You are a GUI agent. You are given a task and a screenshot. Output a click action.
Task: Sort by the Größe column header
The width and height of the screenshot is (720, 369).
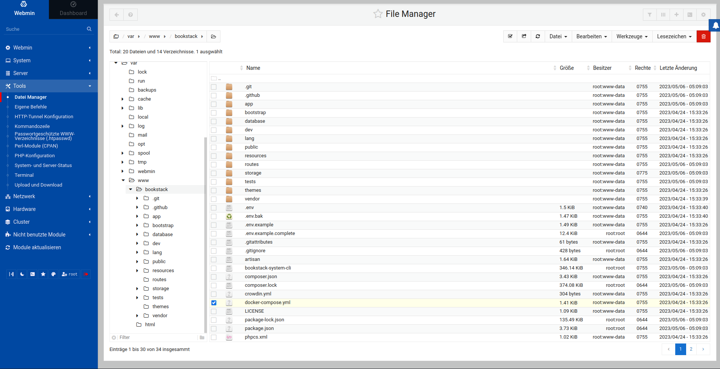567,68
